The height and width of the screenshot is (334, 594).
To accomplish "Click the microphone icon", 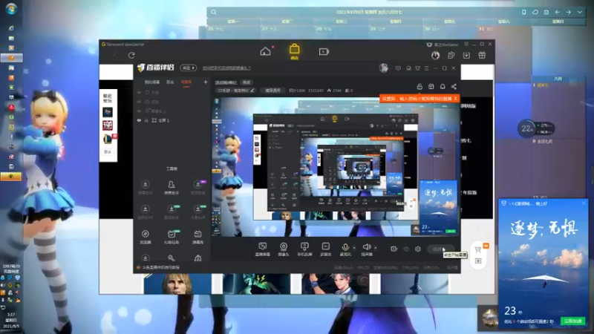I will [x=345, y=247].
